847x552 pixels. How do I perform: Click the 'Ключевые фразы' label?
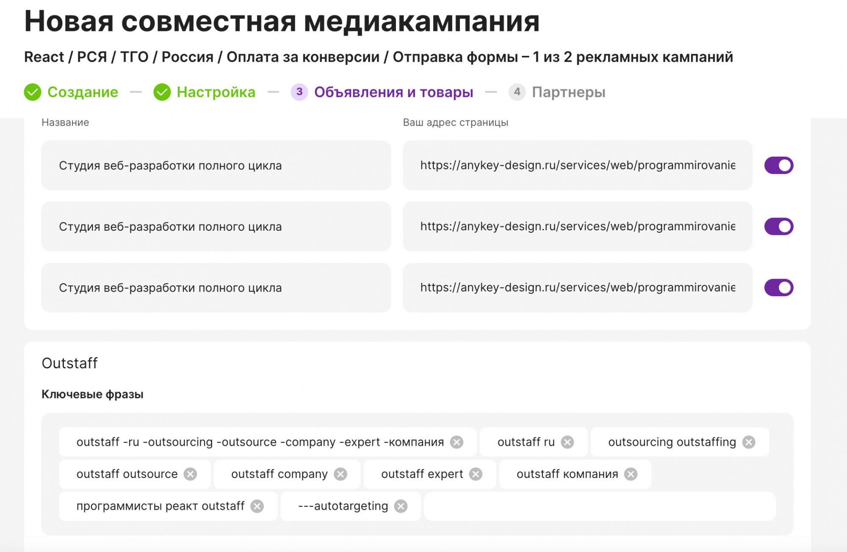click(x=92, y=395)
